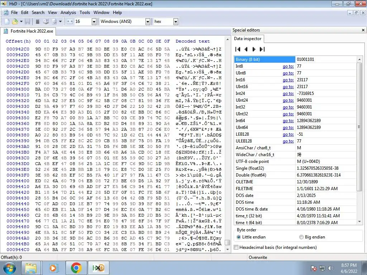367x275 pixels.
Task: Click go to link for LEB128
Action: [x=288, y=134]
